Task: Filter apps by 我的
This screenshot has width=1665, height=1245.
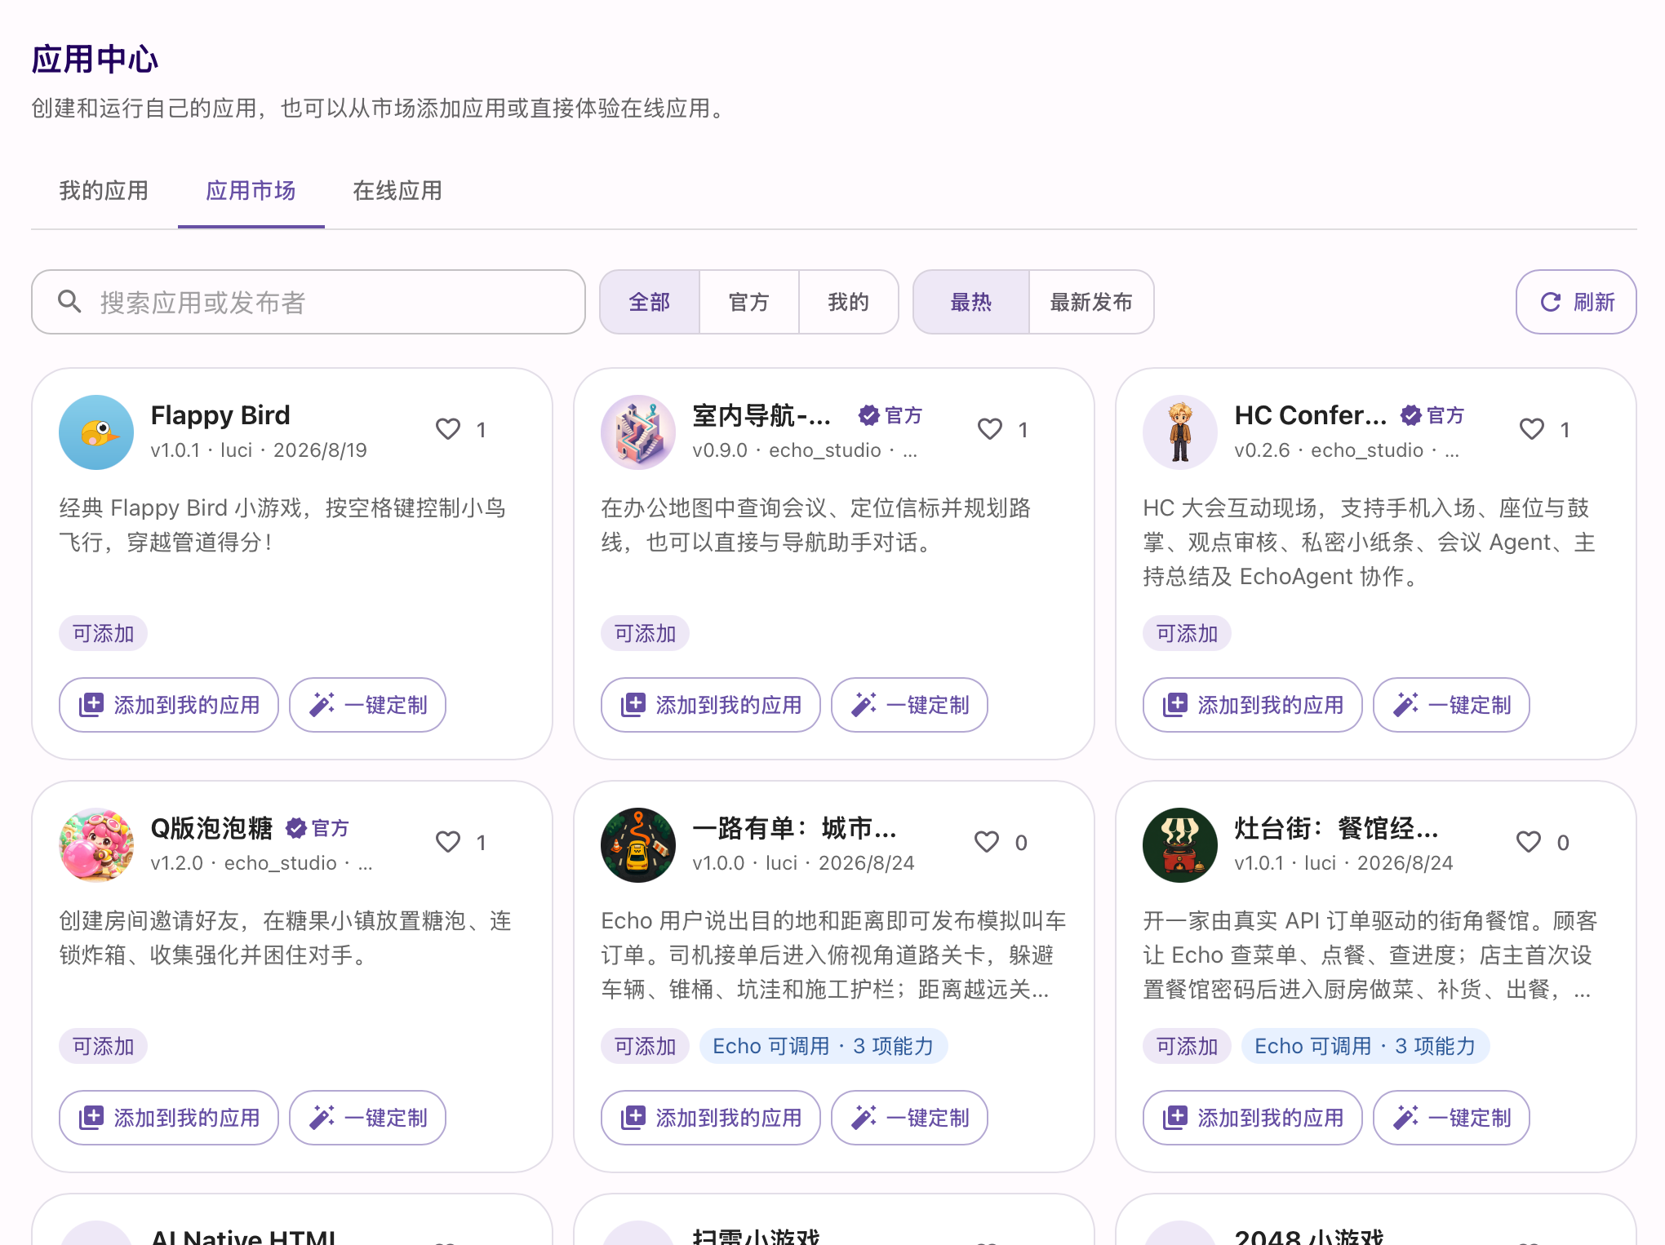Action: click(x=849, y=302)
